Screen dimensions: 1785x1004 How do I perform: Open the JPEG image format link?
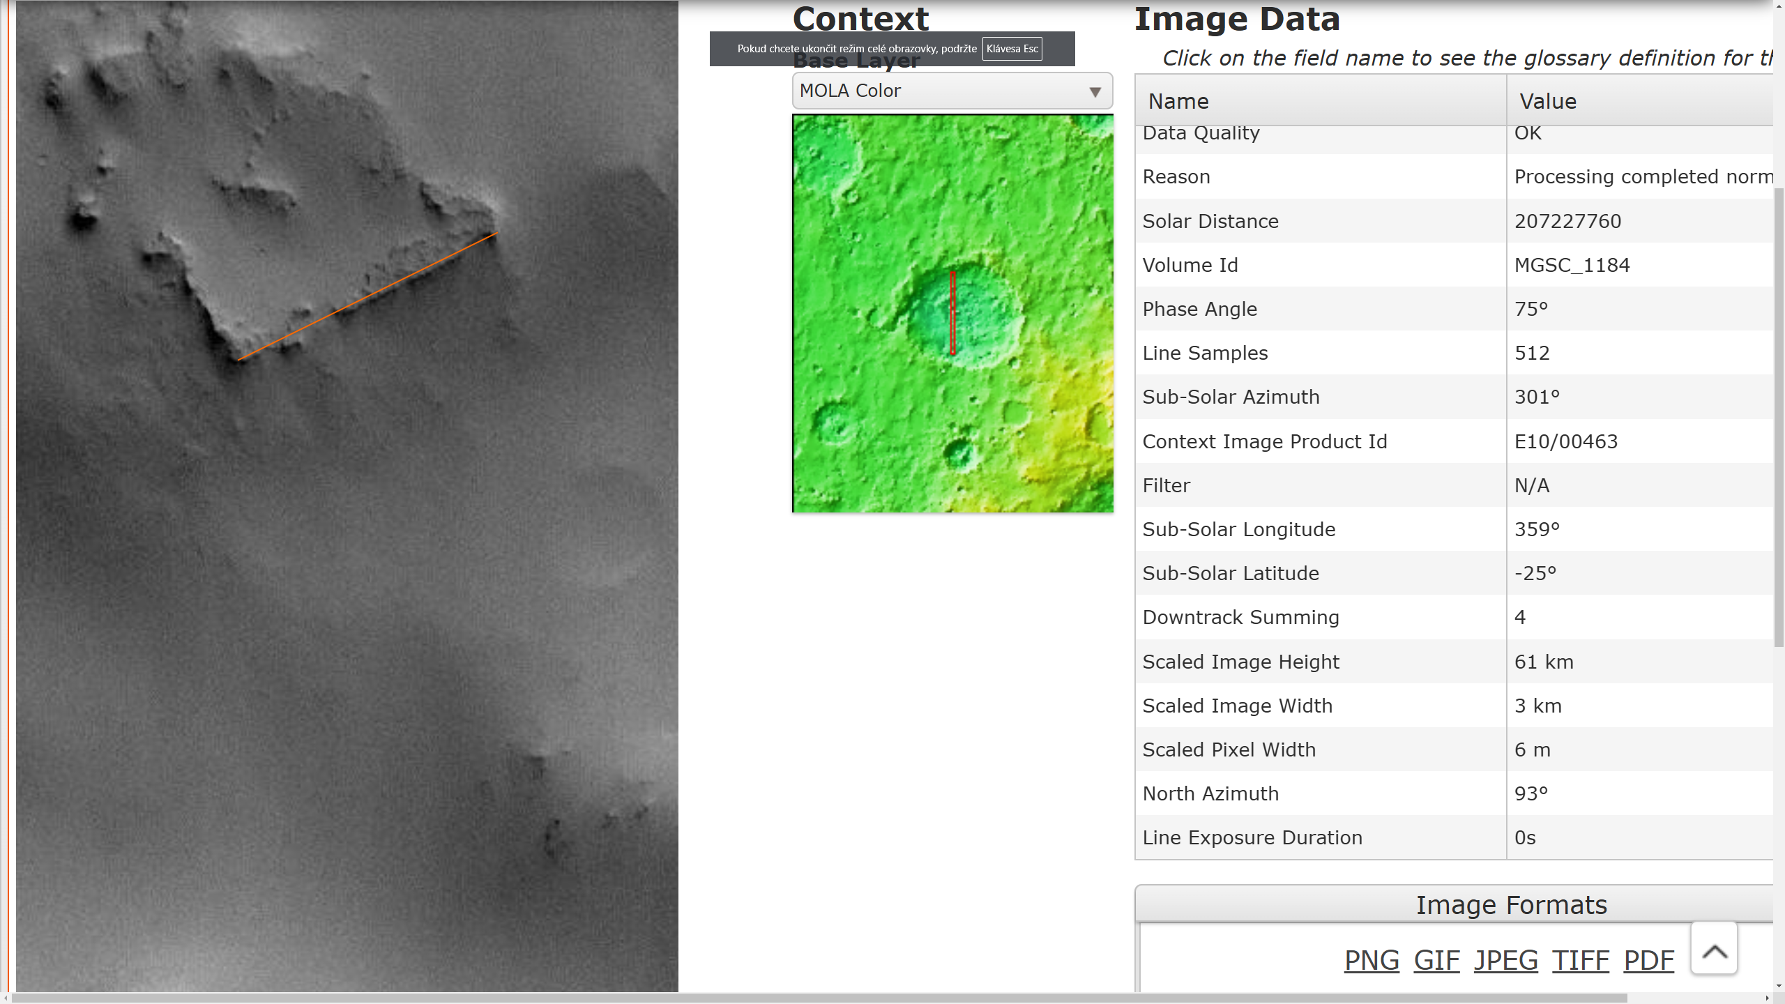(x=1505, y=961)
